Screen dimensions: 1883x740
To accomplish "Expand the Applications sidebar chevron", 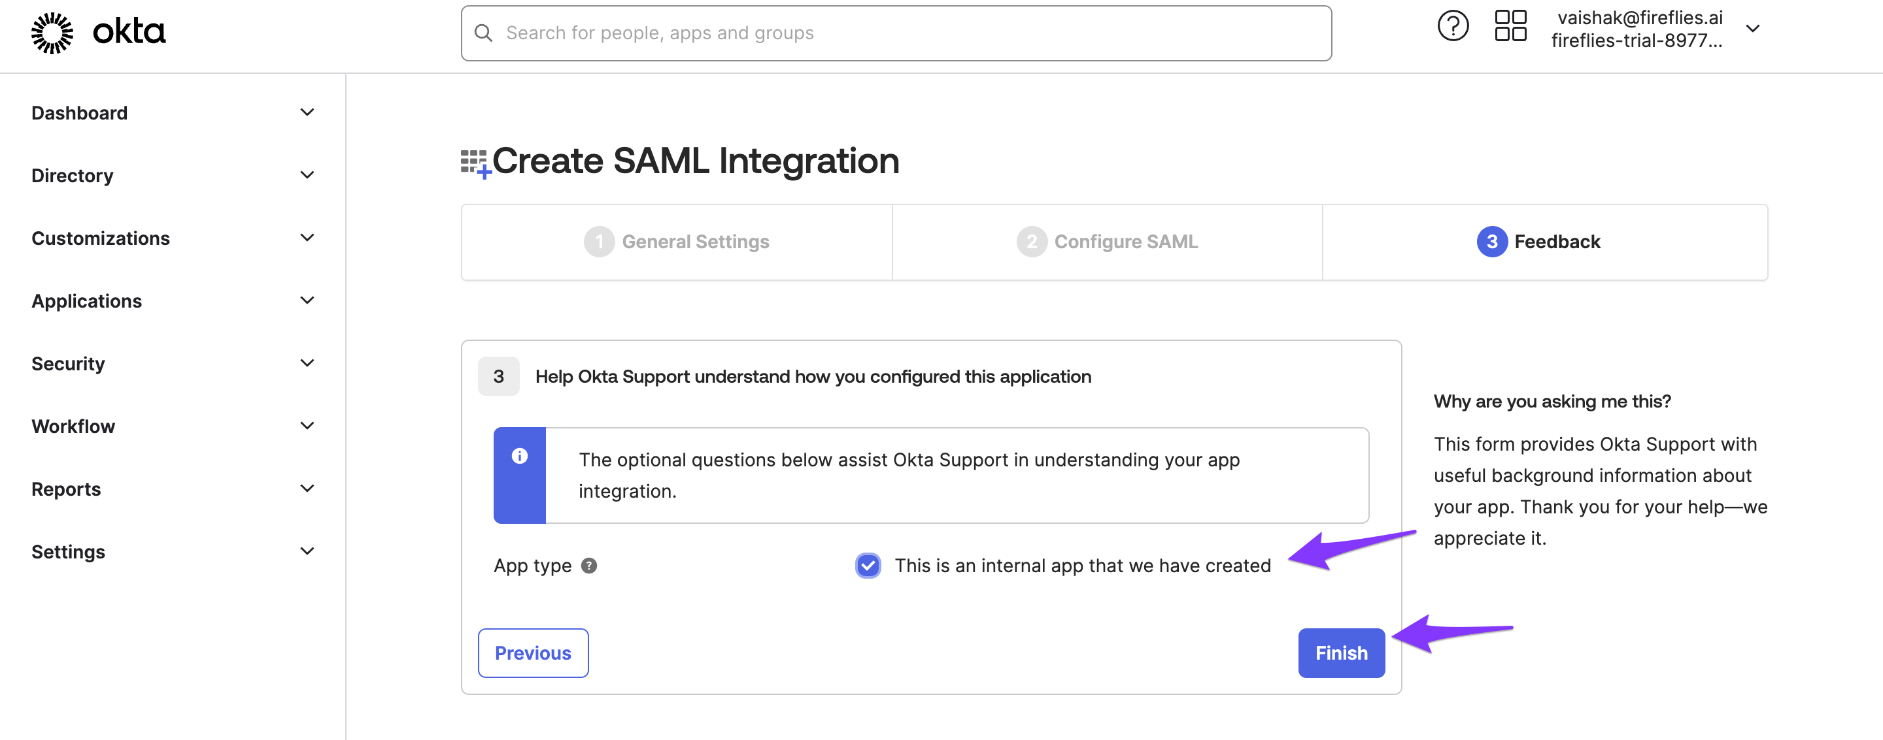I will pos(308,300).
